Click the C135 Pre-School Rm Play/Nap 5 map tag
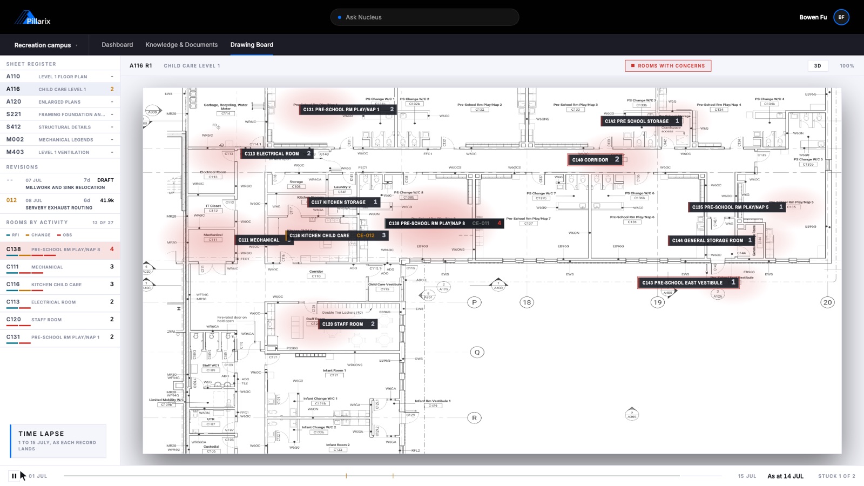 tap(737, 207)
